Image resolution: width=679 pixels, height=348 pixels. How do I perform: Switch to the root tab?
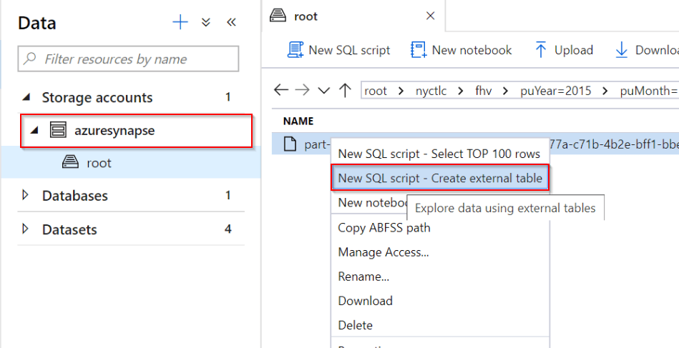pyautogui.click(x=353, y=16)
